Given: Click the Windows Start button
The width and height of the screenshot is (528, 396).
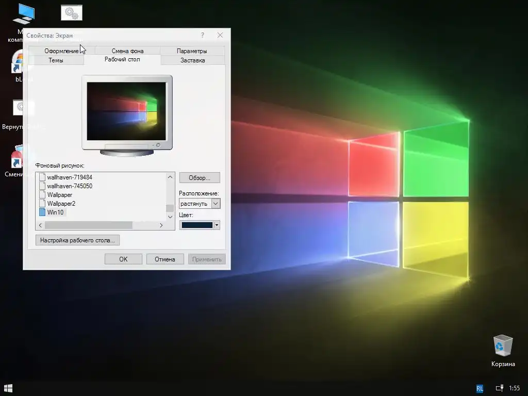Looking at the screenshot, I should (x=8, y=388).
